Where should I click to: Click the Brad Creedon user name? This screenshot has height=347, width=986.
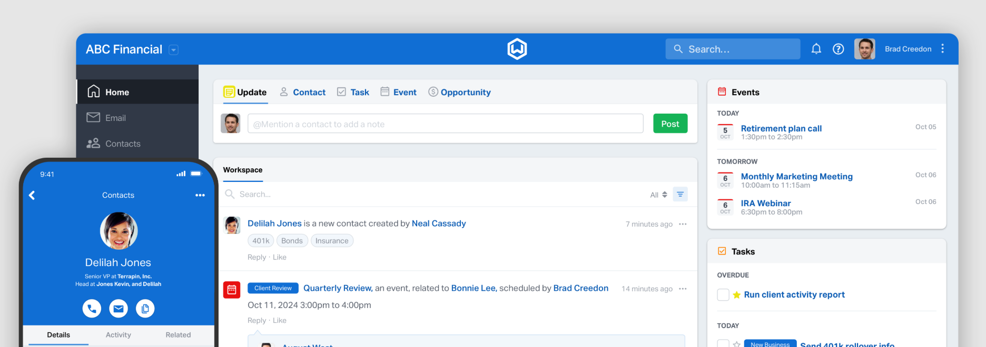pyautogui.click(x=908, y=49)
